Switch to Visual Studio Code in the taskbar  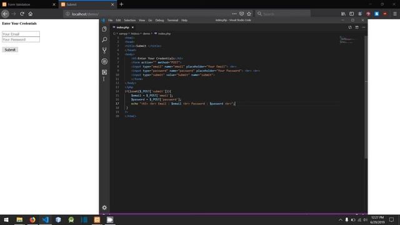46,219
